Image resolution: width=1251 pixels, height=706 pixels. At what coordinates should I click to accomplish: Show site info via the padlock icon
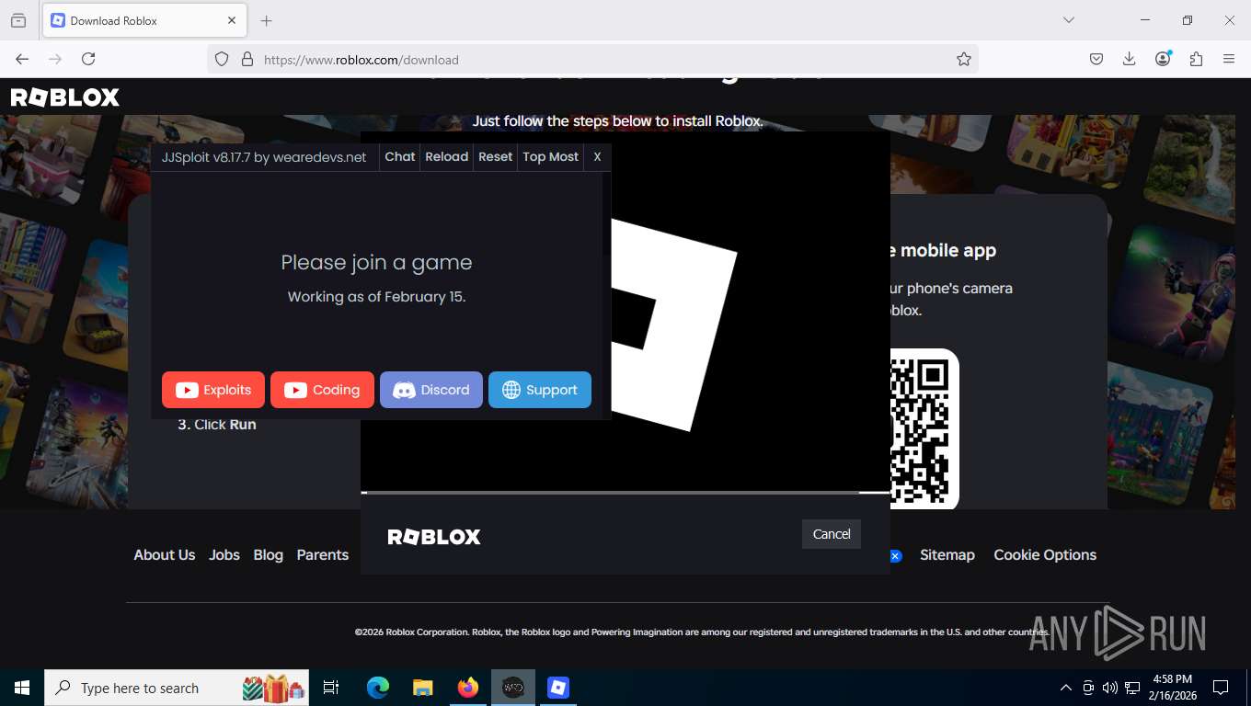pos(247,59)
